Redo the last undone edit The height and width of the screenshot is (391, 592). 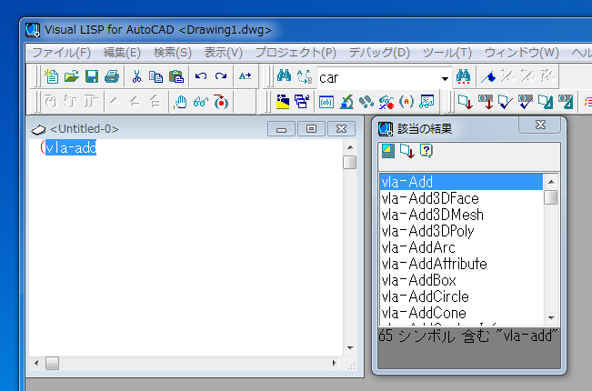[x=221, y=76]
